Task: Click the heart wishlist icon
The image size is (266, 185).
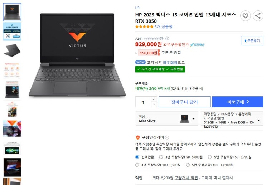Action: click(245, 16)
